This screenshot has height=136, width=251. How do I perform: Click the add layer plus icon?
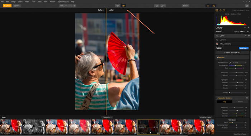pyautogui.click(x=248, y=28)
